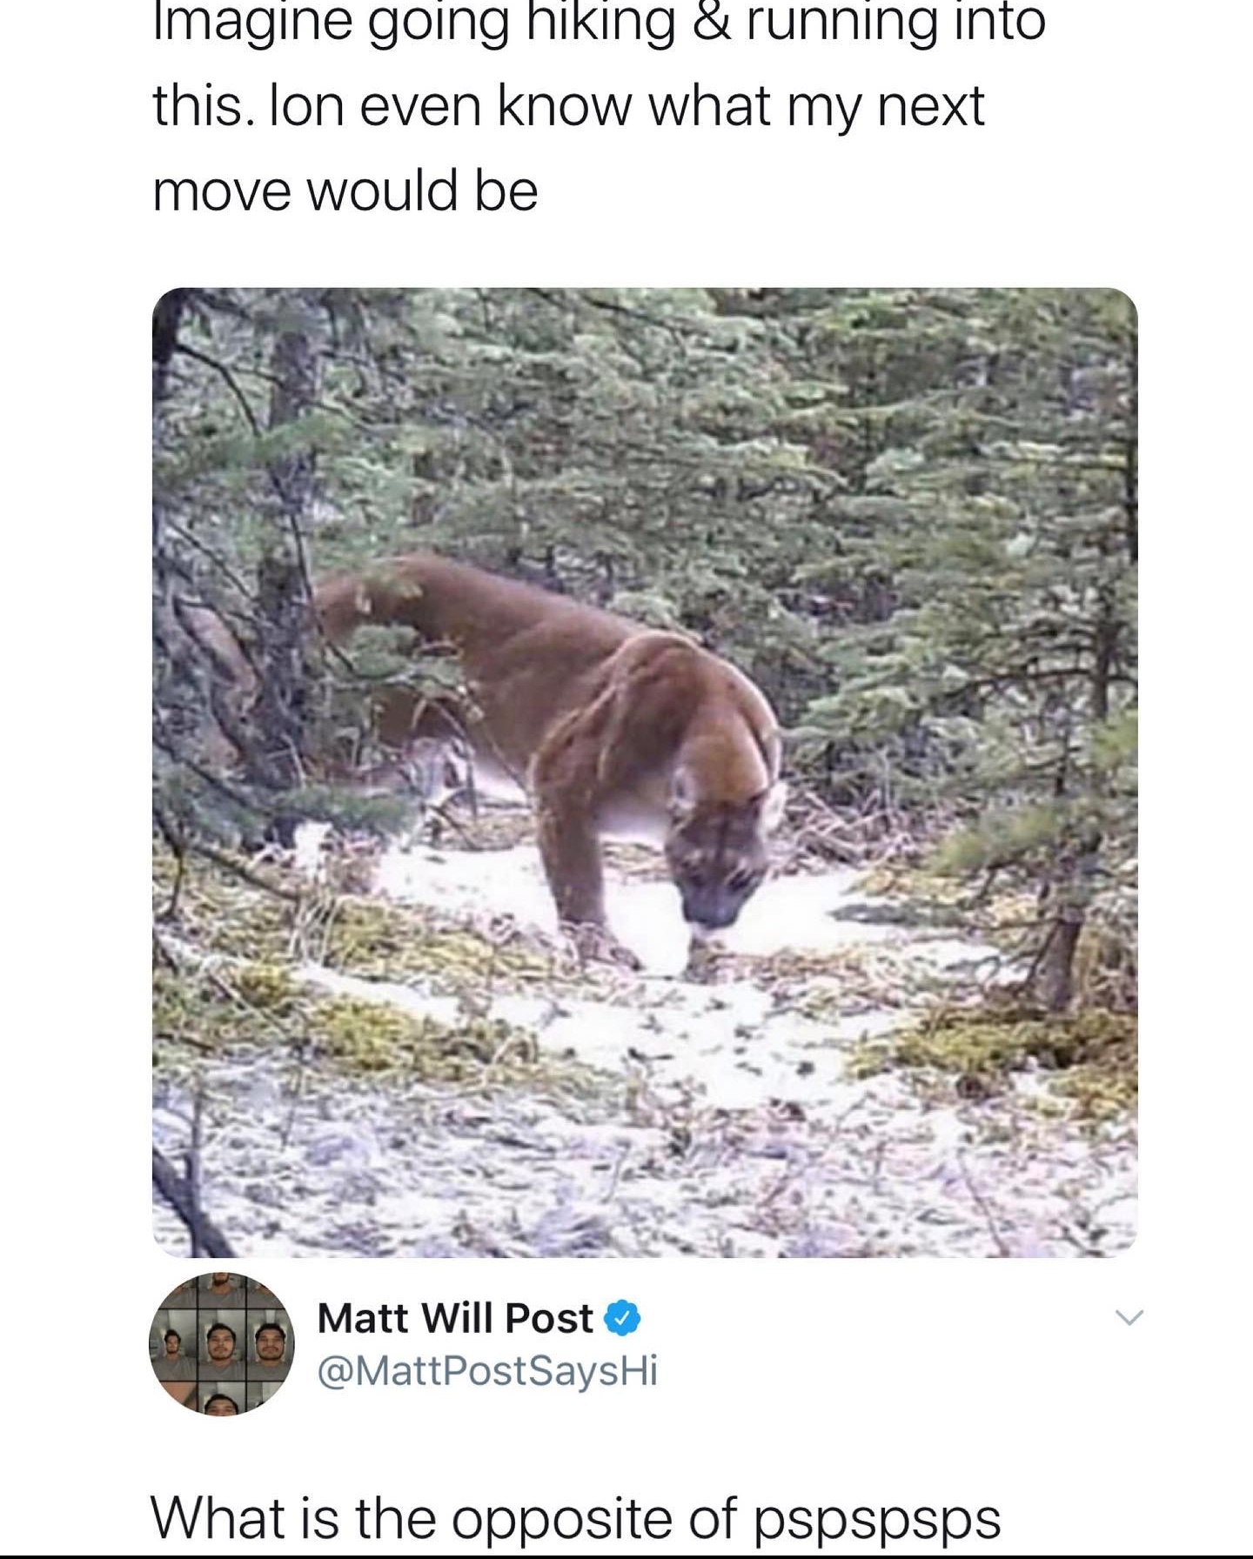
Task: Expand the tweet options chevron
Action: (1129, 1318)
